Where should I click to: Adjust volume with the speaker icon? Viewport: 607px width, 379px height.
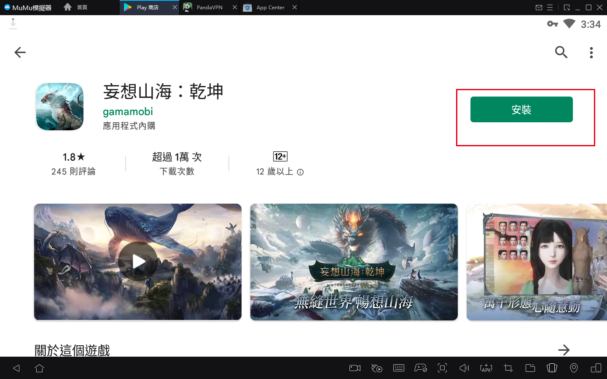pos(464,368)
